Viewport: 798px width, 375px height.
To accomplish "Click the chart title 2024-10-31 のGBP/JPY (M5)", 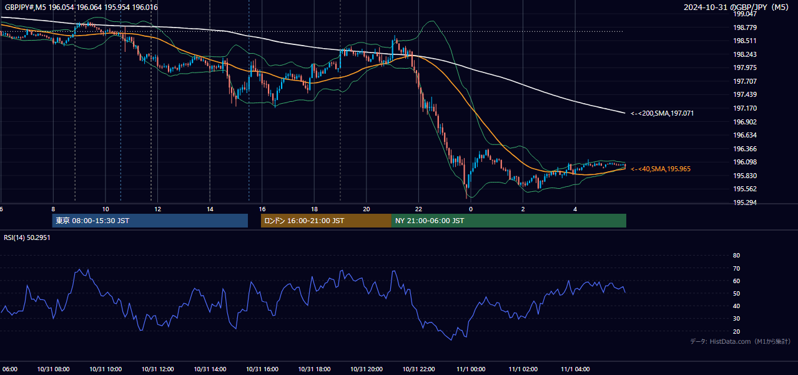I will [x=737, y=7].
